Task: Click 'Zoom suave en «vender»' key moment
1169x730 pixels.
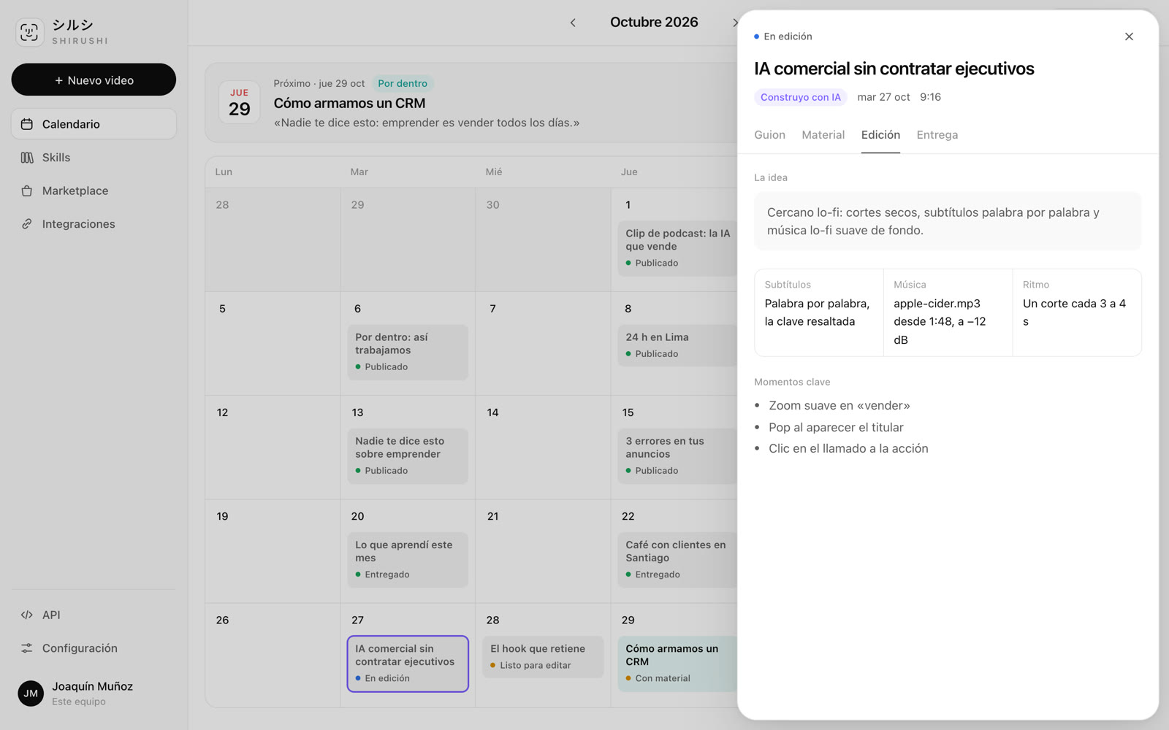Action: tap(839, 406)
